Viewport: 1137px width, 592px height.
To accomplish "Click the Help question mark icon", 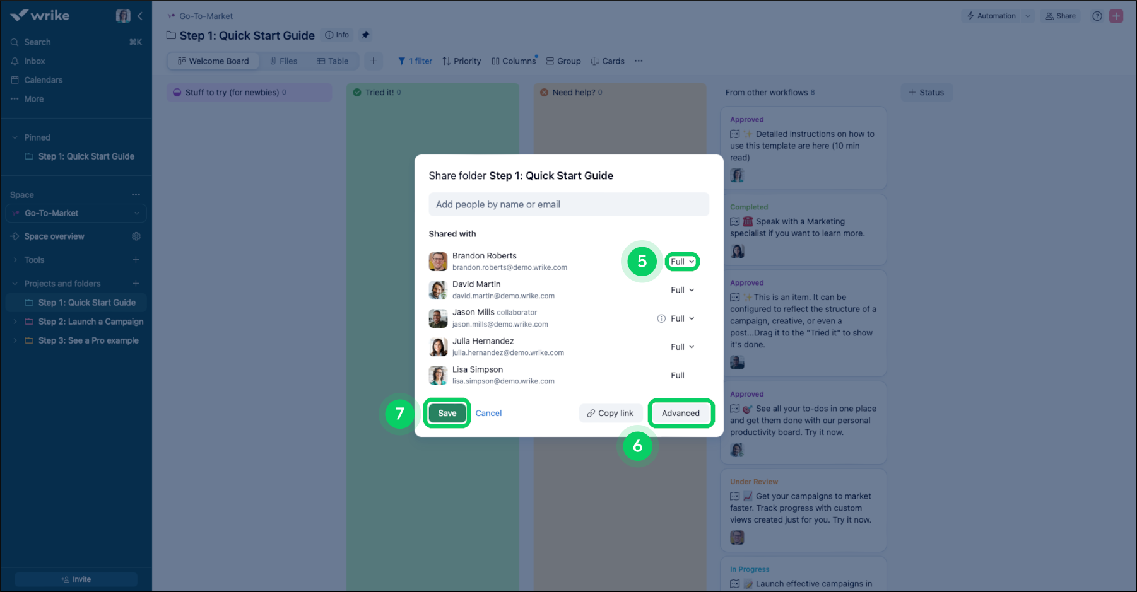I will point(1096,16).
